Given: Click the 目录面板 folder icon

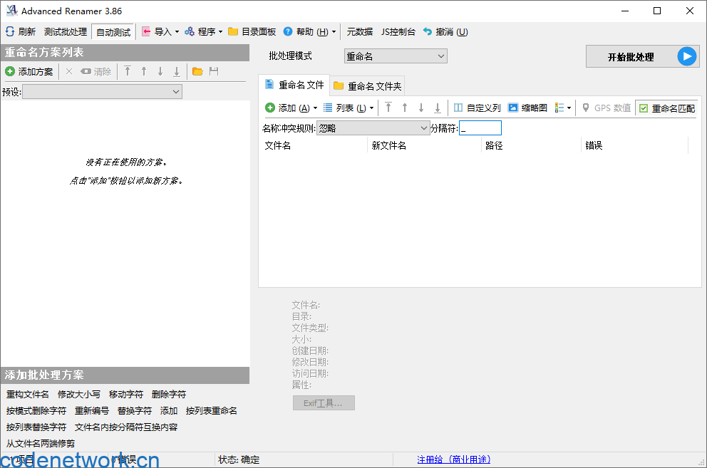Looking at the screenshot, I should (x=232, y=31).
